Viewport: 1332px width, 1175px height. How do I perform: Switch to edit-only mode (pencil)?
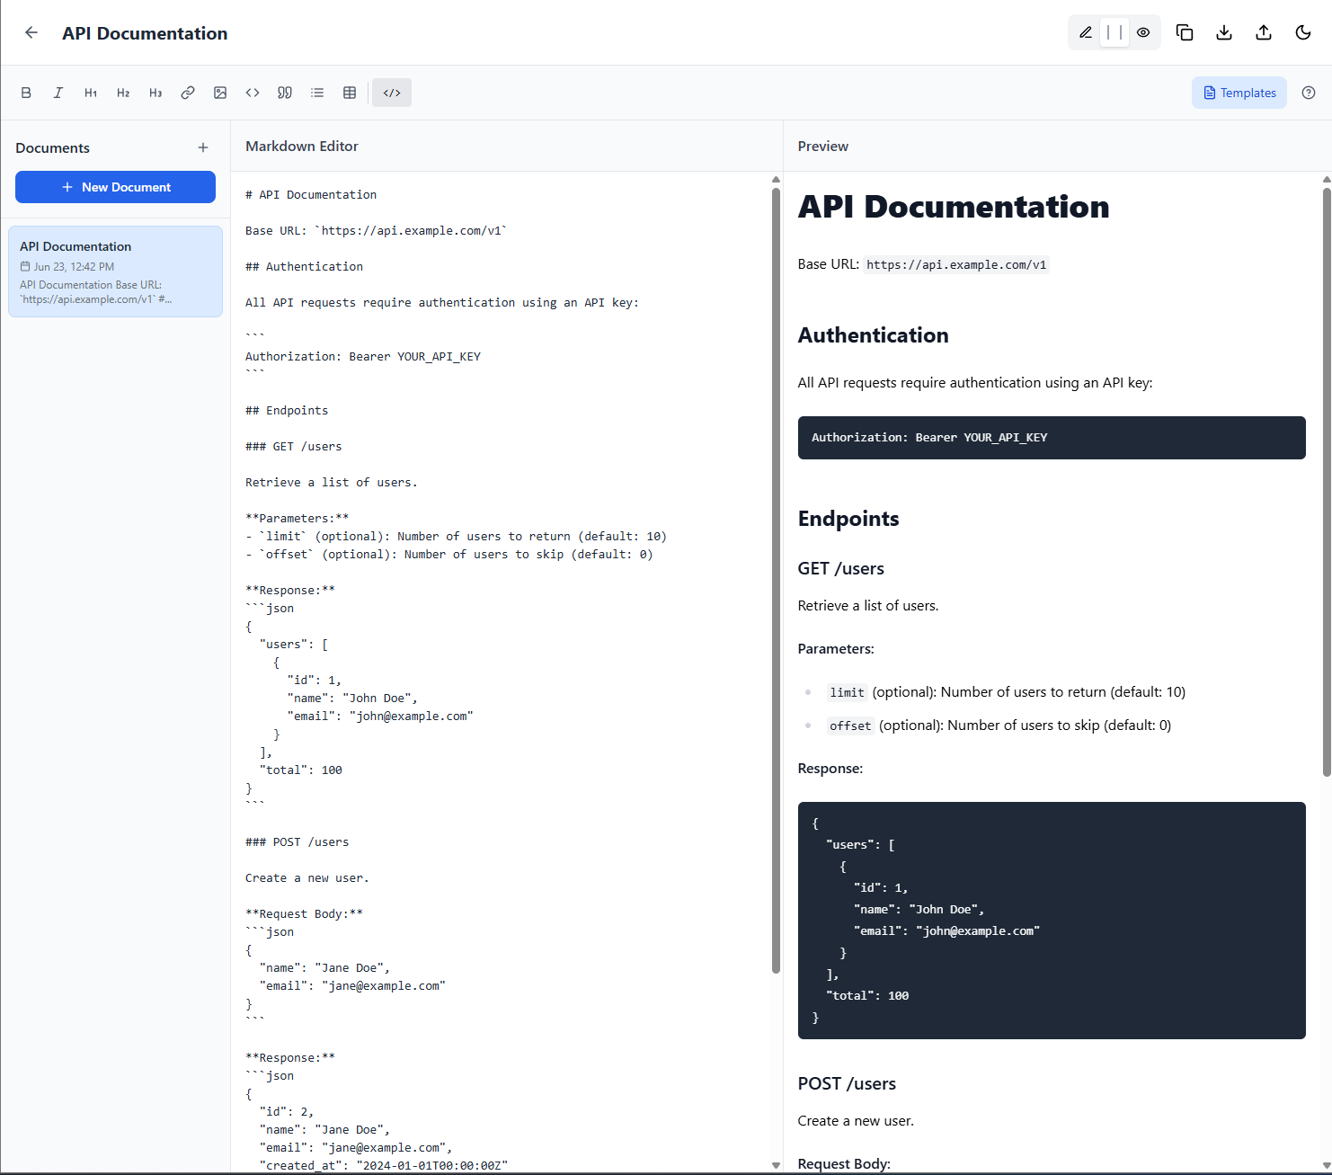(x=1086, y=32)
